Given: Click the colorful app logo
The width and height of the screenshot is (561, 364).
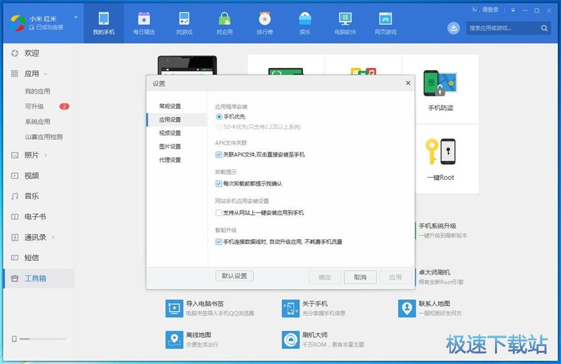Looking at the screenshot, I should pos(18,23).
